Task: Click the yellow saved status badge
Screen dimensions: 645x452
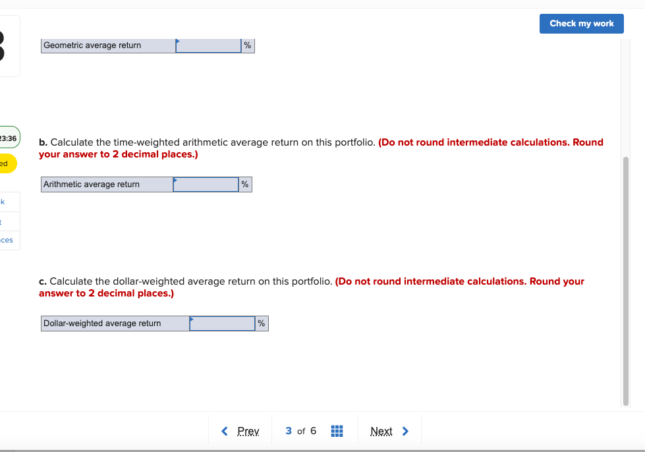Action: [7, 163]
